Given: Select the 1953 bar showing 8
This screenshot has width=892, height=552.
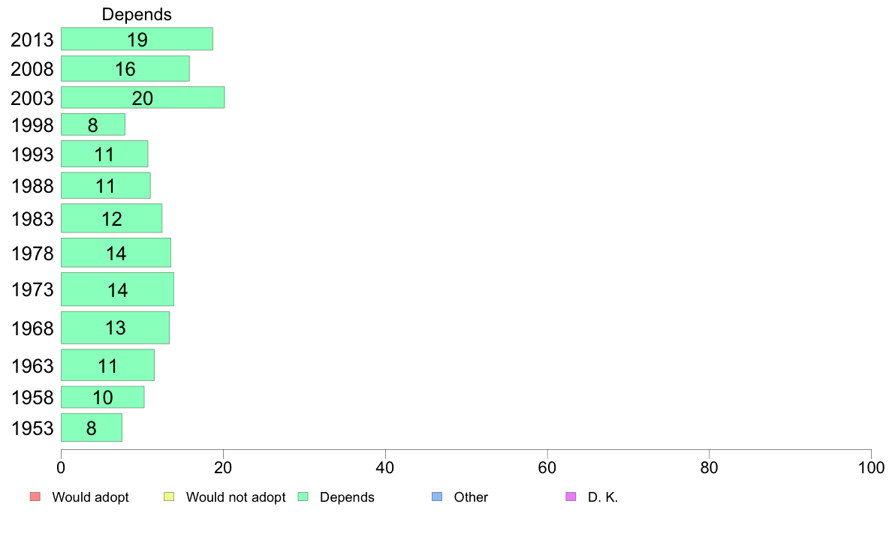Looking at the screenshot, I should point(92,427).
